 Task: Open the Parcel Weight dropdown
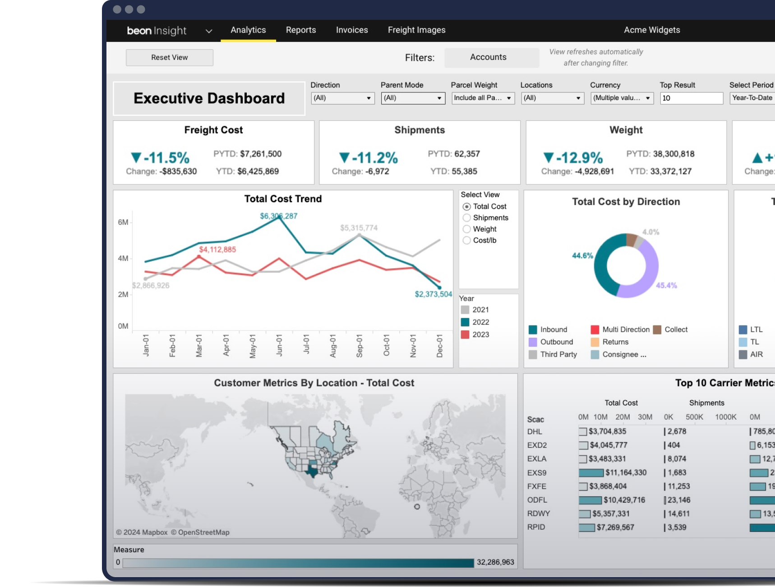coord(483,98)
